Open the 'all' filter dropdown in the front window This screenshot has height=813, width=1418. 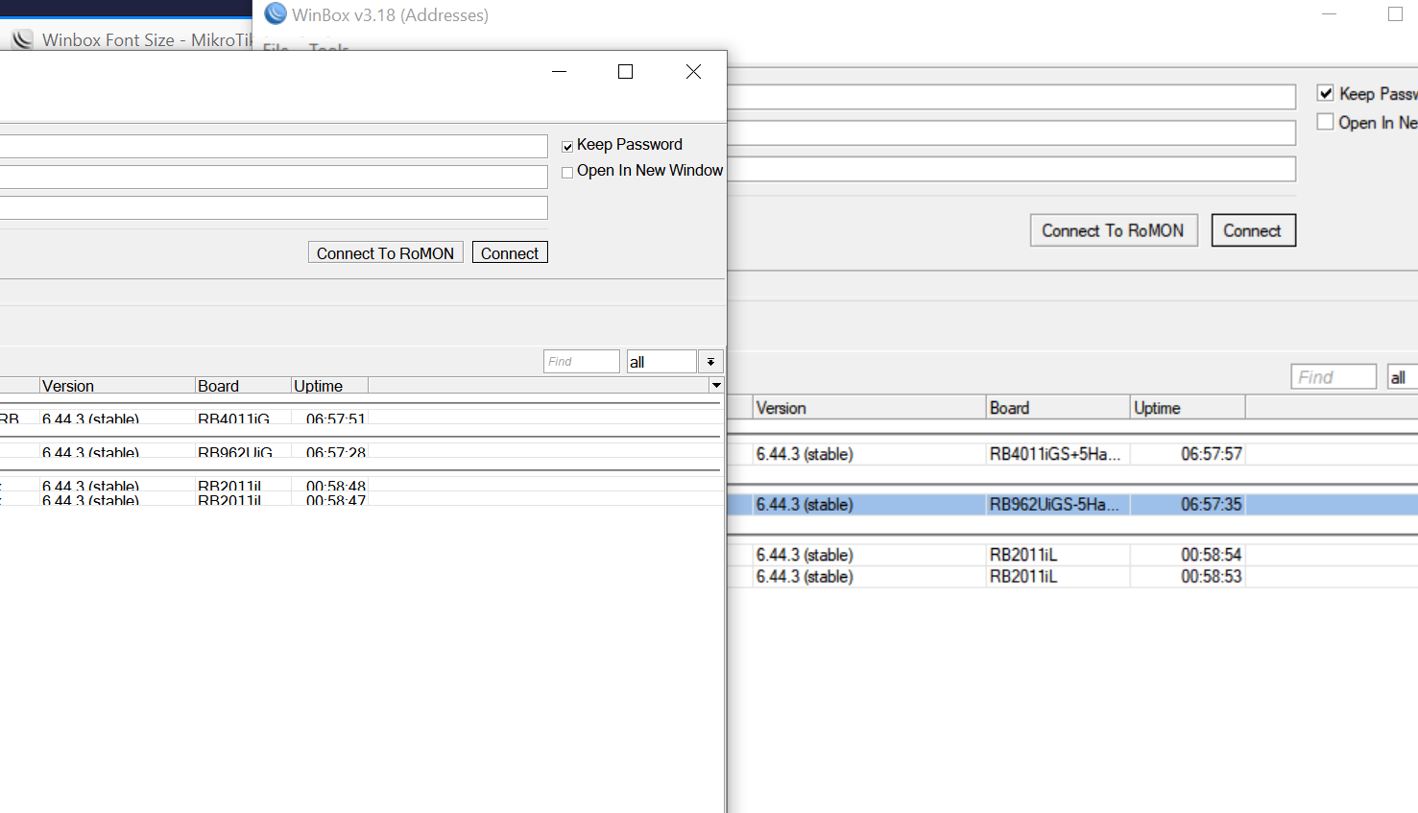coord(710,362)
